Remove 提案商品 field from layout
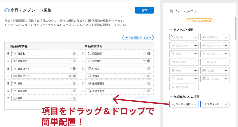Viewport: 238px width, 127px height. [74, 61]
